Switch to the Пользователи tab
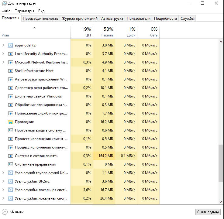Image resolution: width=224 pixels, height=219 pixels. click(138, 19)
